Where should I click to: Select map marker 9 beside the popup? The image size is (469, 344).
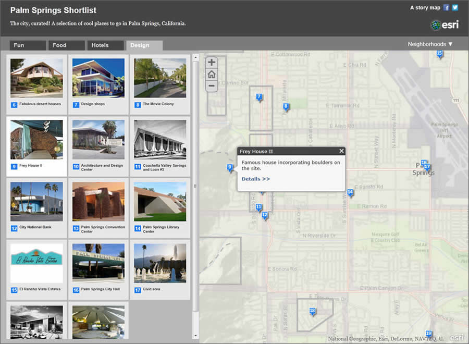[230, 168]
